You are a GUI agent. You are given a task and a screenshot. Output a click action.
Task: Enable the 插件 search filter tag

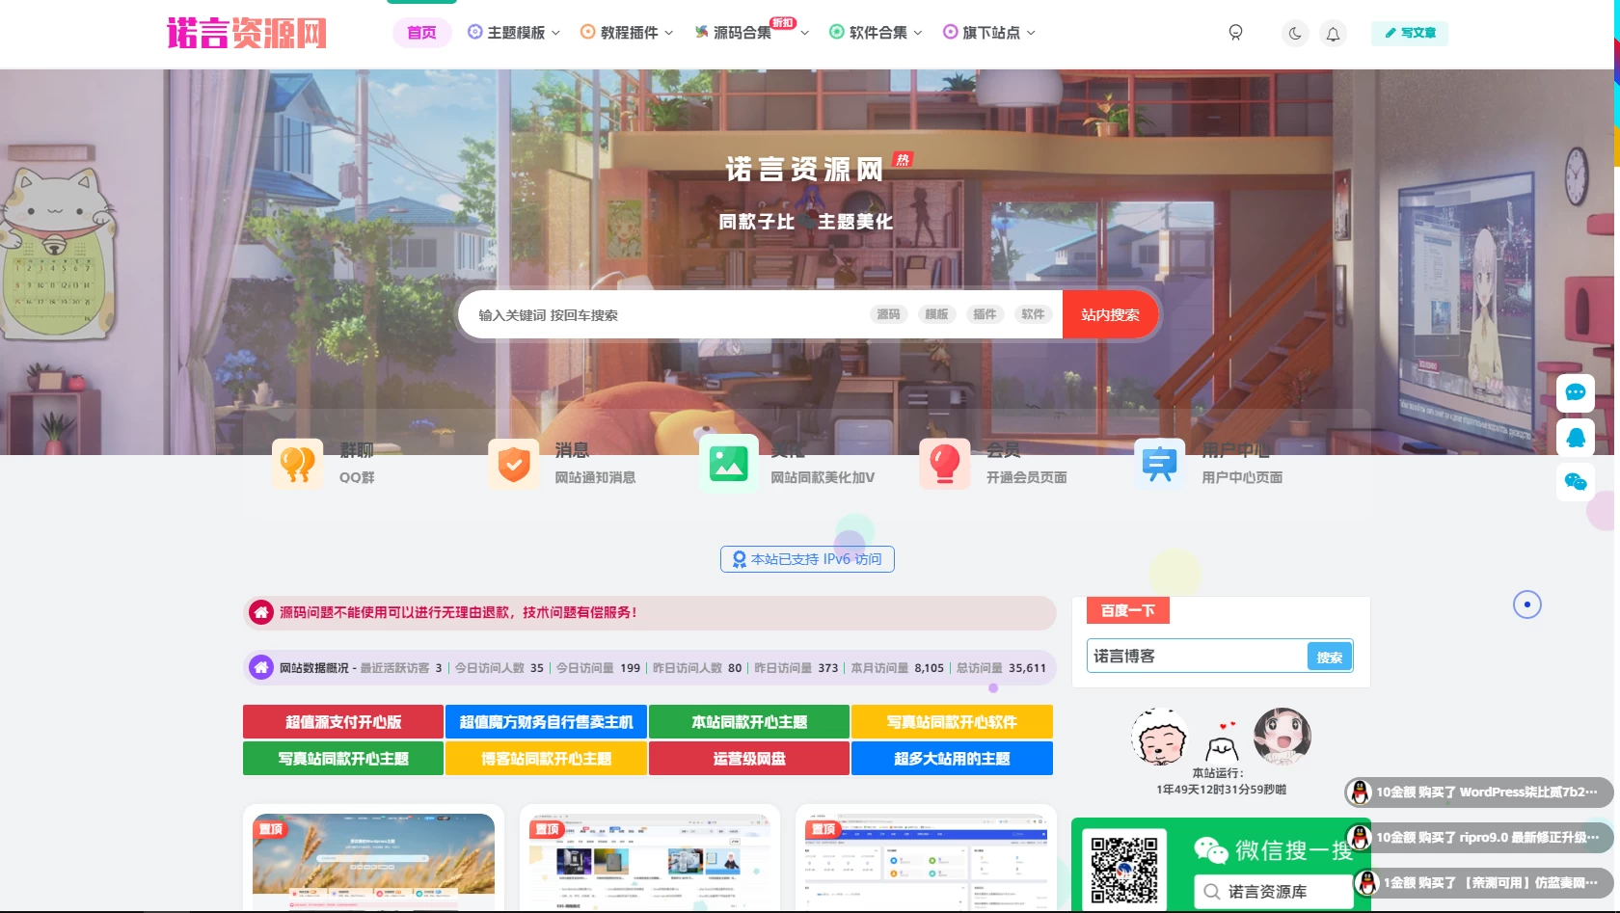[x=985, y=314]
